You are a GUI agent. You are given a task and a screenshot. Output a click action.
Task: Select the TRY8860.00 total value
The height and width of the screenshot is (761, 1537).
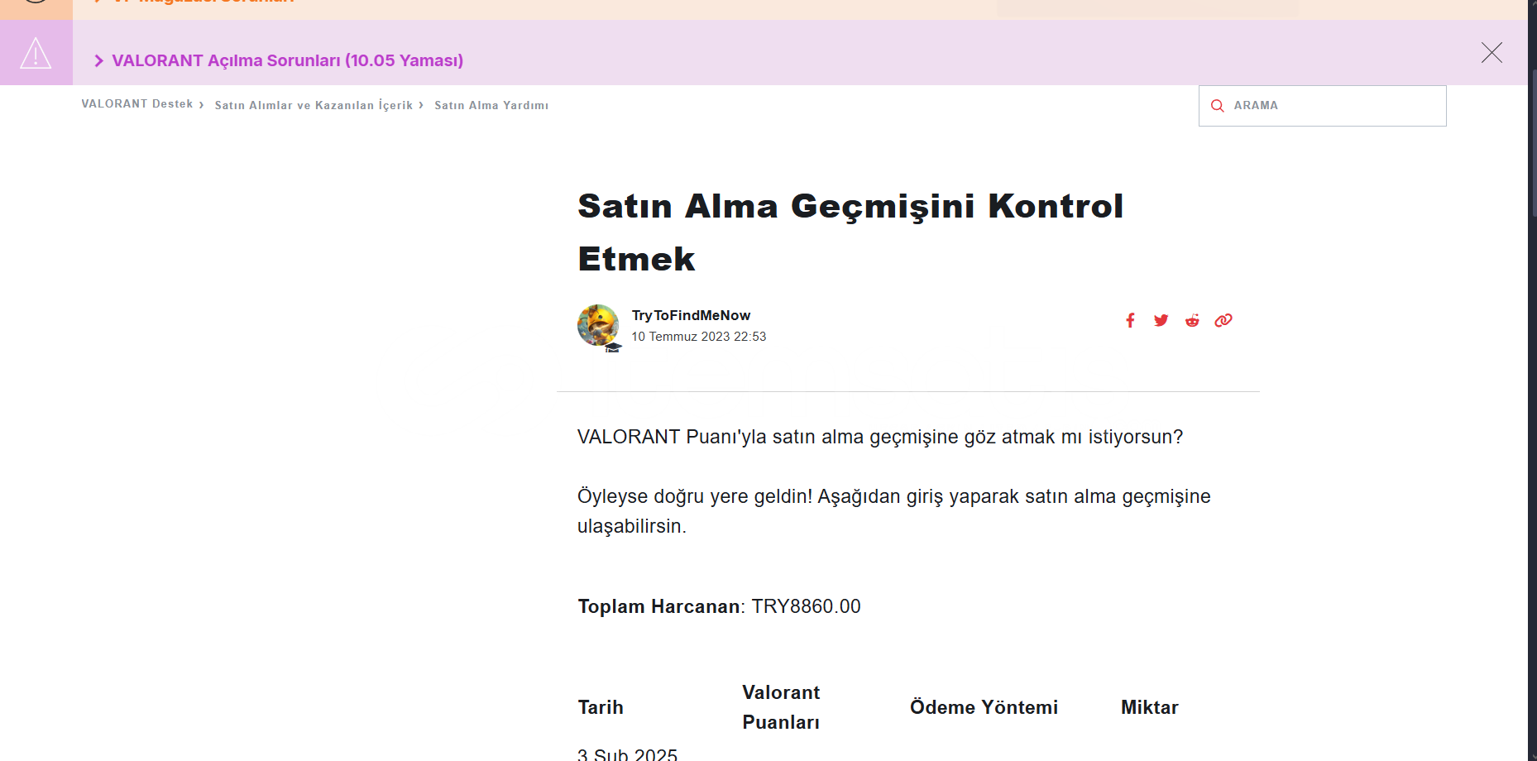(x=806, y=606)
